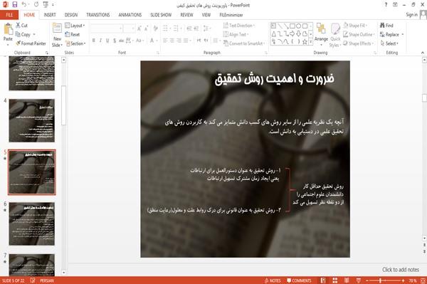The width and height of the screenshot is (427, 284).
Task: Decrease list indent level
Action: (x=189, y=28)
